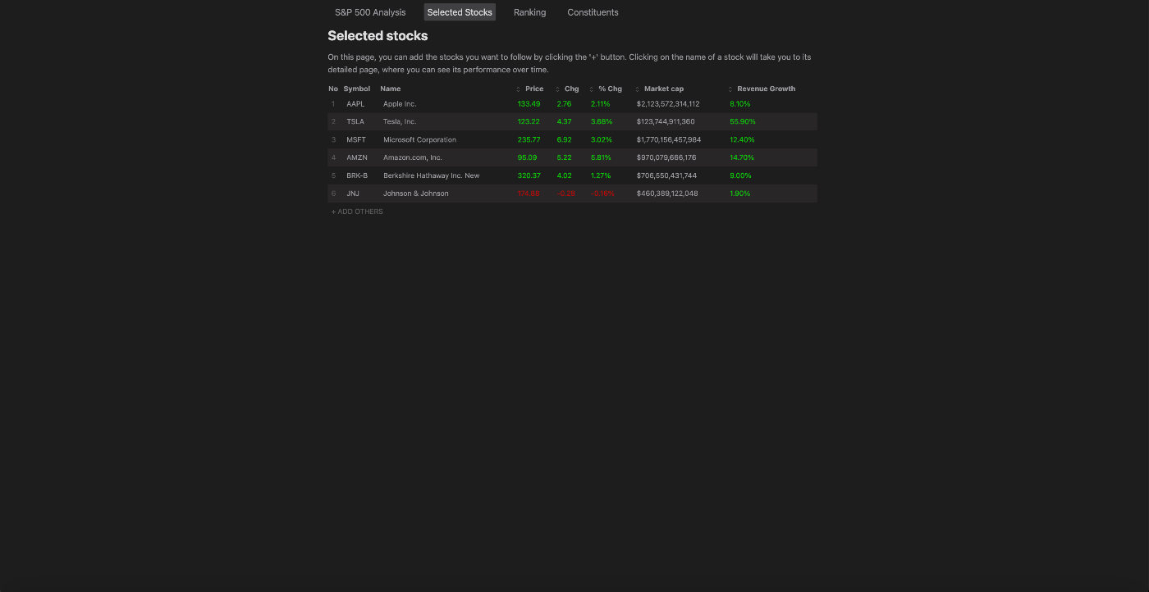
Task: Click revenue growth 9.00%
Action: click(x=740, y=176)
